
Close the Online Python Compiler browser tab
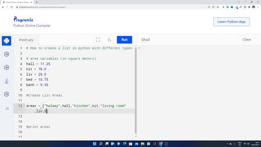tap(32, 2)
